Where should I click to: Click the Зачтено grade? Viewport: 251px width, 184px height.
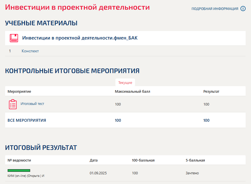tap(192, 173)
